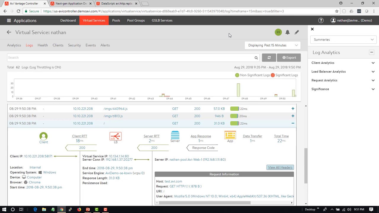Viewport: 379px width, 213px height.
Task: Expand Load Balancer Analytics
Action: click(373, 72)
